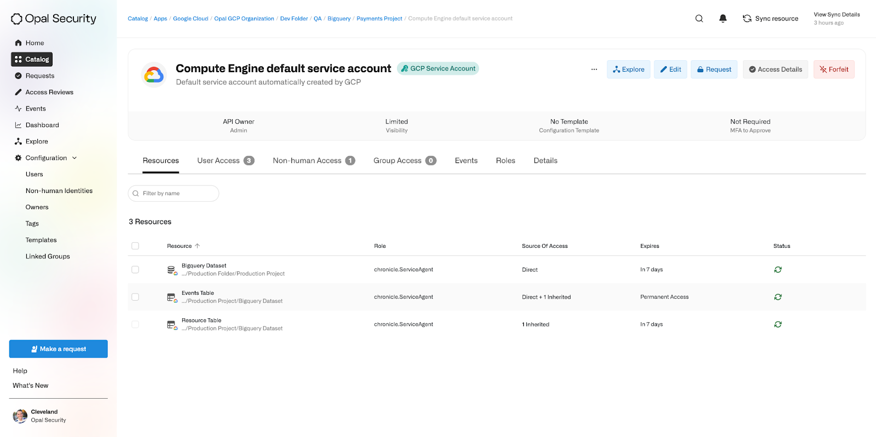Open the notifications bell

pyautogui.click(x=723, y=19)
